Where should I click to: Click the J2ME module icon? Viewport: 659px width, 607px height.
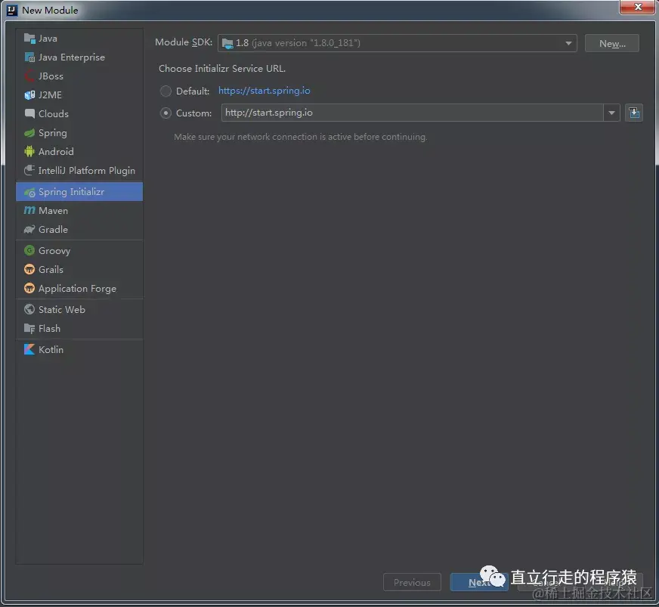pyautogui.click(x=29, y=95)
